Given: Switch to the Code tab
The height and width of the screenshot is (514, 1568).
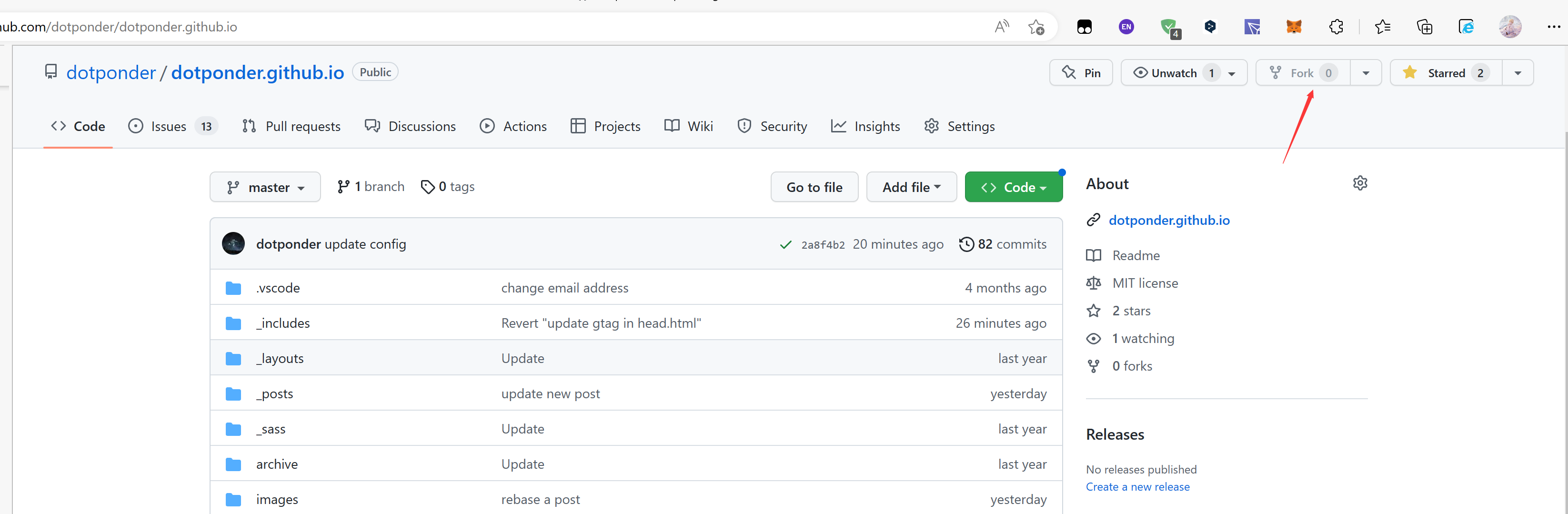Looking at the screenshot, I should 78,126.
